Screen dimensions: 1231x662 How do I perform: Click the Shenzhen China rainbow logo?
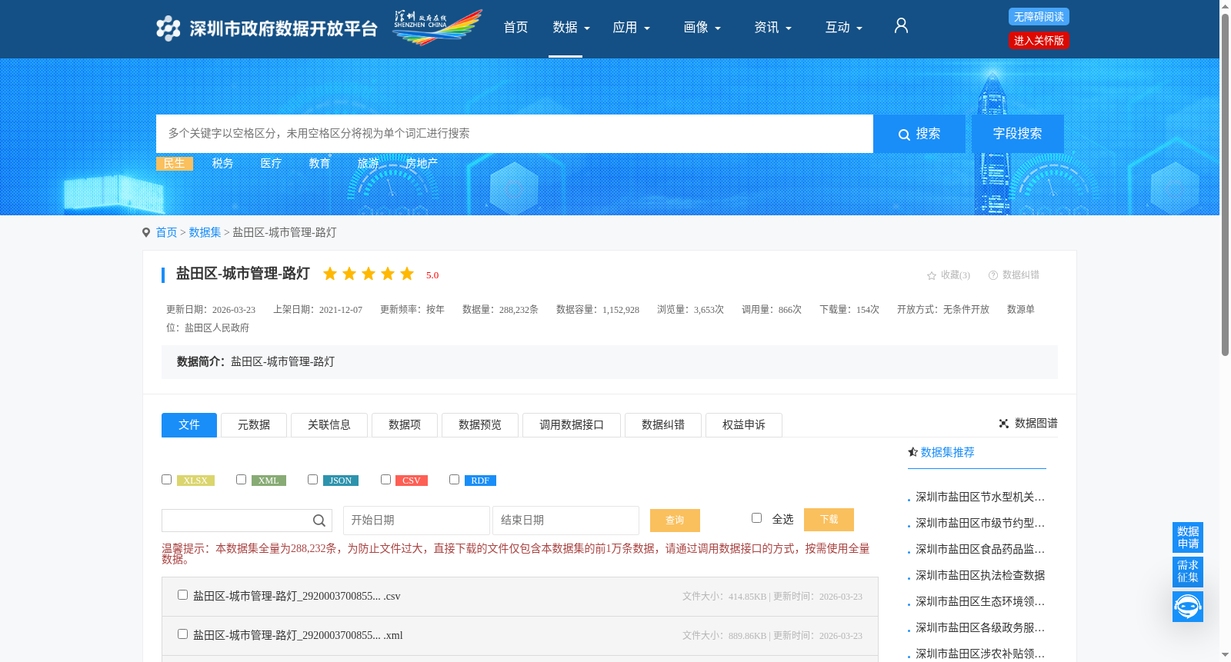(437, 28)
